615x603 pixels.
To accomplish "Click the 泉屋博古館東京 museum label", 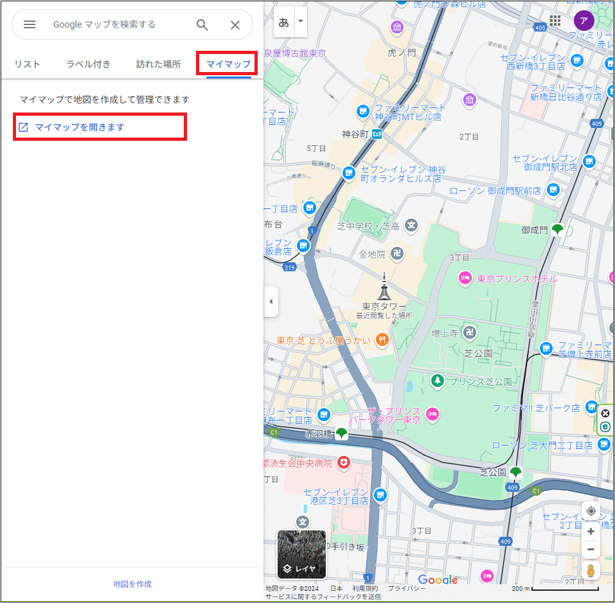I will (295, 53).
